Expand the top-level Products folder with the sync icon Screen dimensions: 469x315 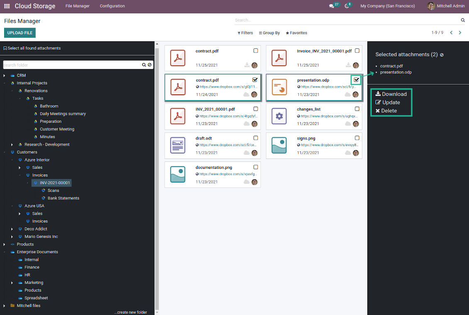pos(4,244)
